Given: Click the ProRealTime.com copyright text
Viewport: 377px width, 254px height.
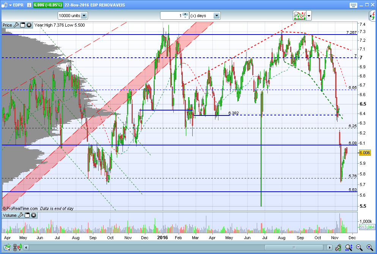Looking at the screenshot, I should pyautogui.click(x=20, y=208).
